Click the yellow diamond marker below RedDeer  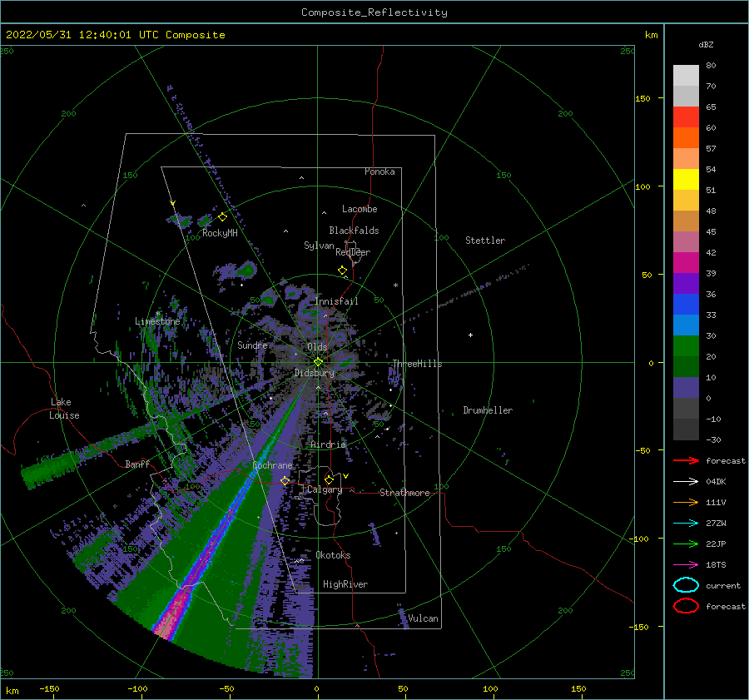tap(343, 271)
